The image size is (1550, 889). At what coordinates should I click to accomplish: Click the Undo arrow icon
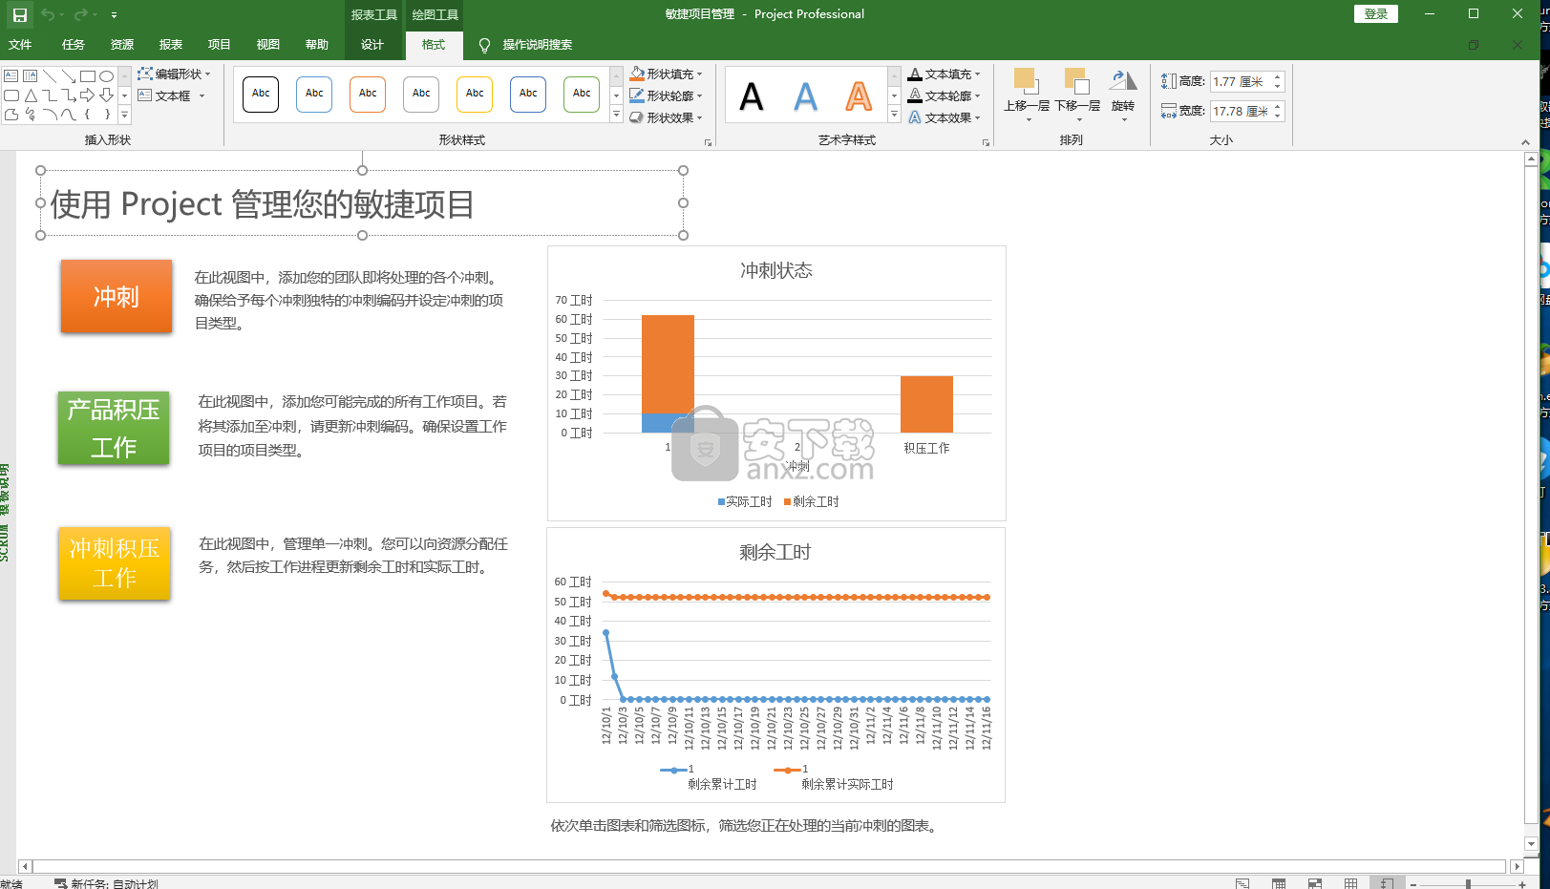(x=48, y=14)
